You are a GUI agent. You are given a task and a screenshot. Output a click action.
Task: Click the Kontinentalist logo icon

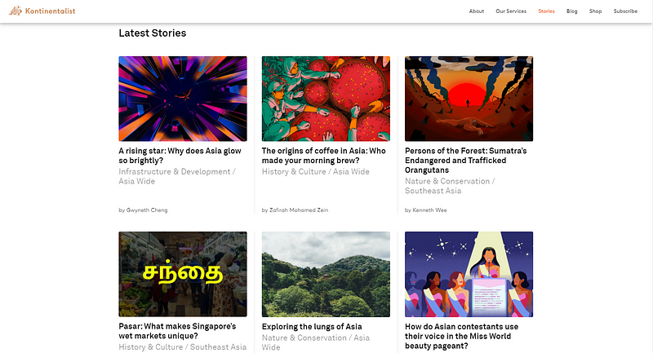coord(16,11)
